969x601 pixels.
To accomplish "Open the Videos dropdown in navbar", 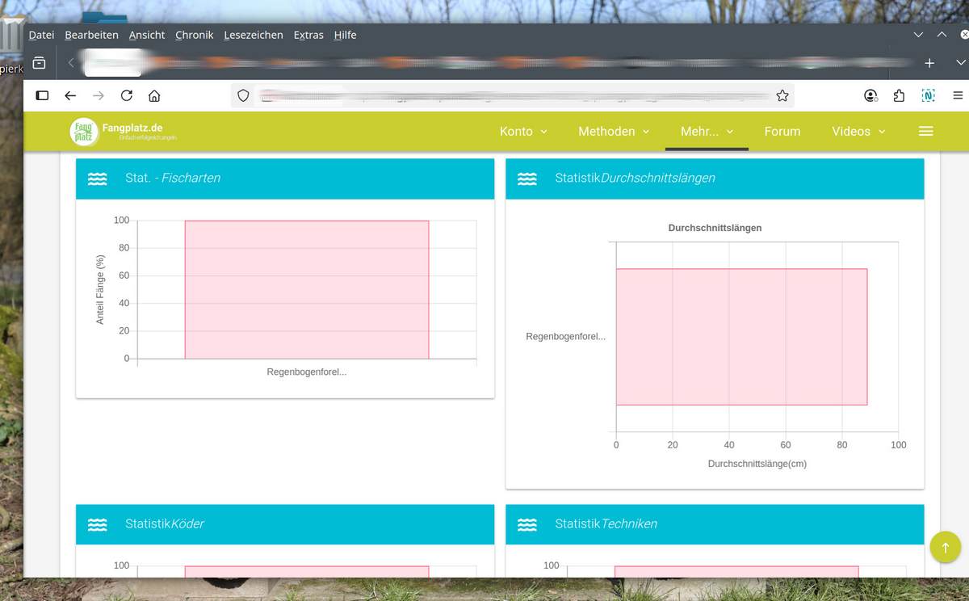I will (x=858, y=131).
